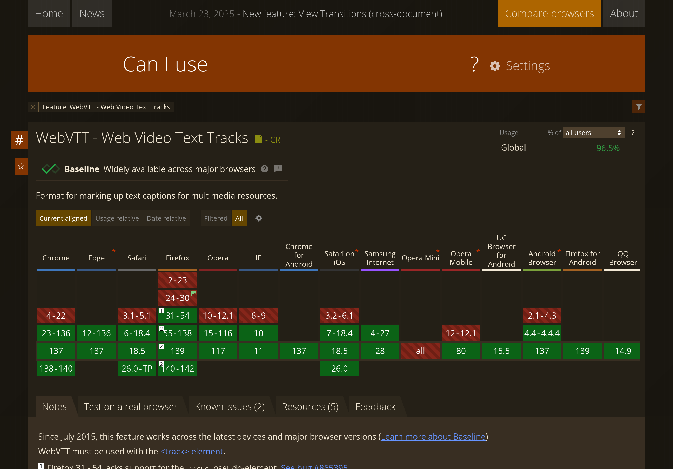Click Baseline help question mark icon
The width and height of the screenshot is (673, 469).
pyautogui.click(x=264, y=169)
